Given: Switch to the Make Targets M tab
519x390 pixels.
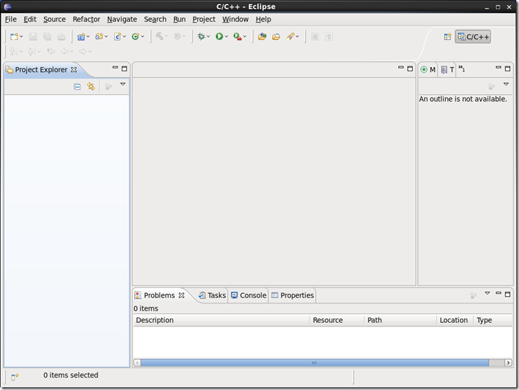Looking at the screenshot, I should [428, 70].
